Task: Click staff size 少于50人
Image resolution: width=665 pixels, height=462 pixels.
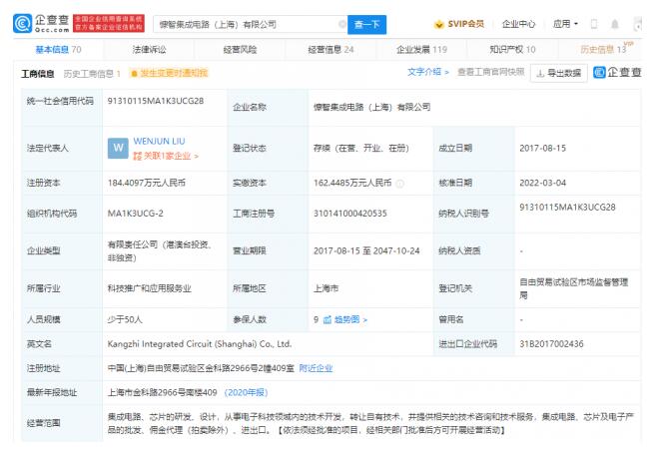Action: [x=125, y=319]
